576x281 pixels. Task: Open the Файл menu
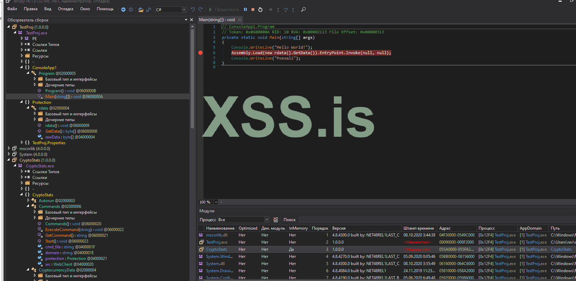pos(12,9)
